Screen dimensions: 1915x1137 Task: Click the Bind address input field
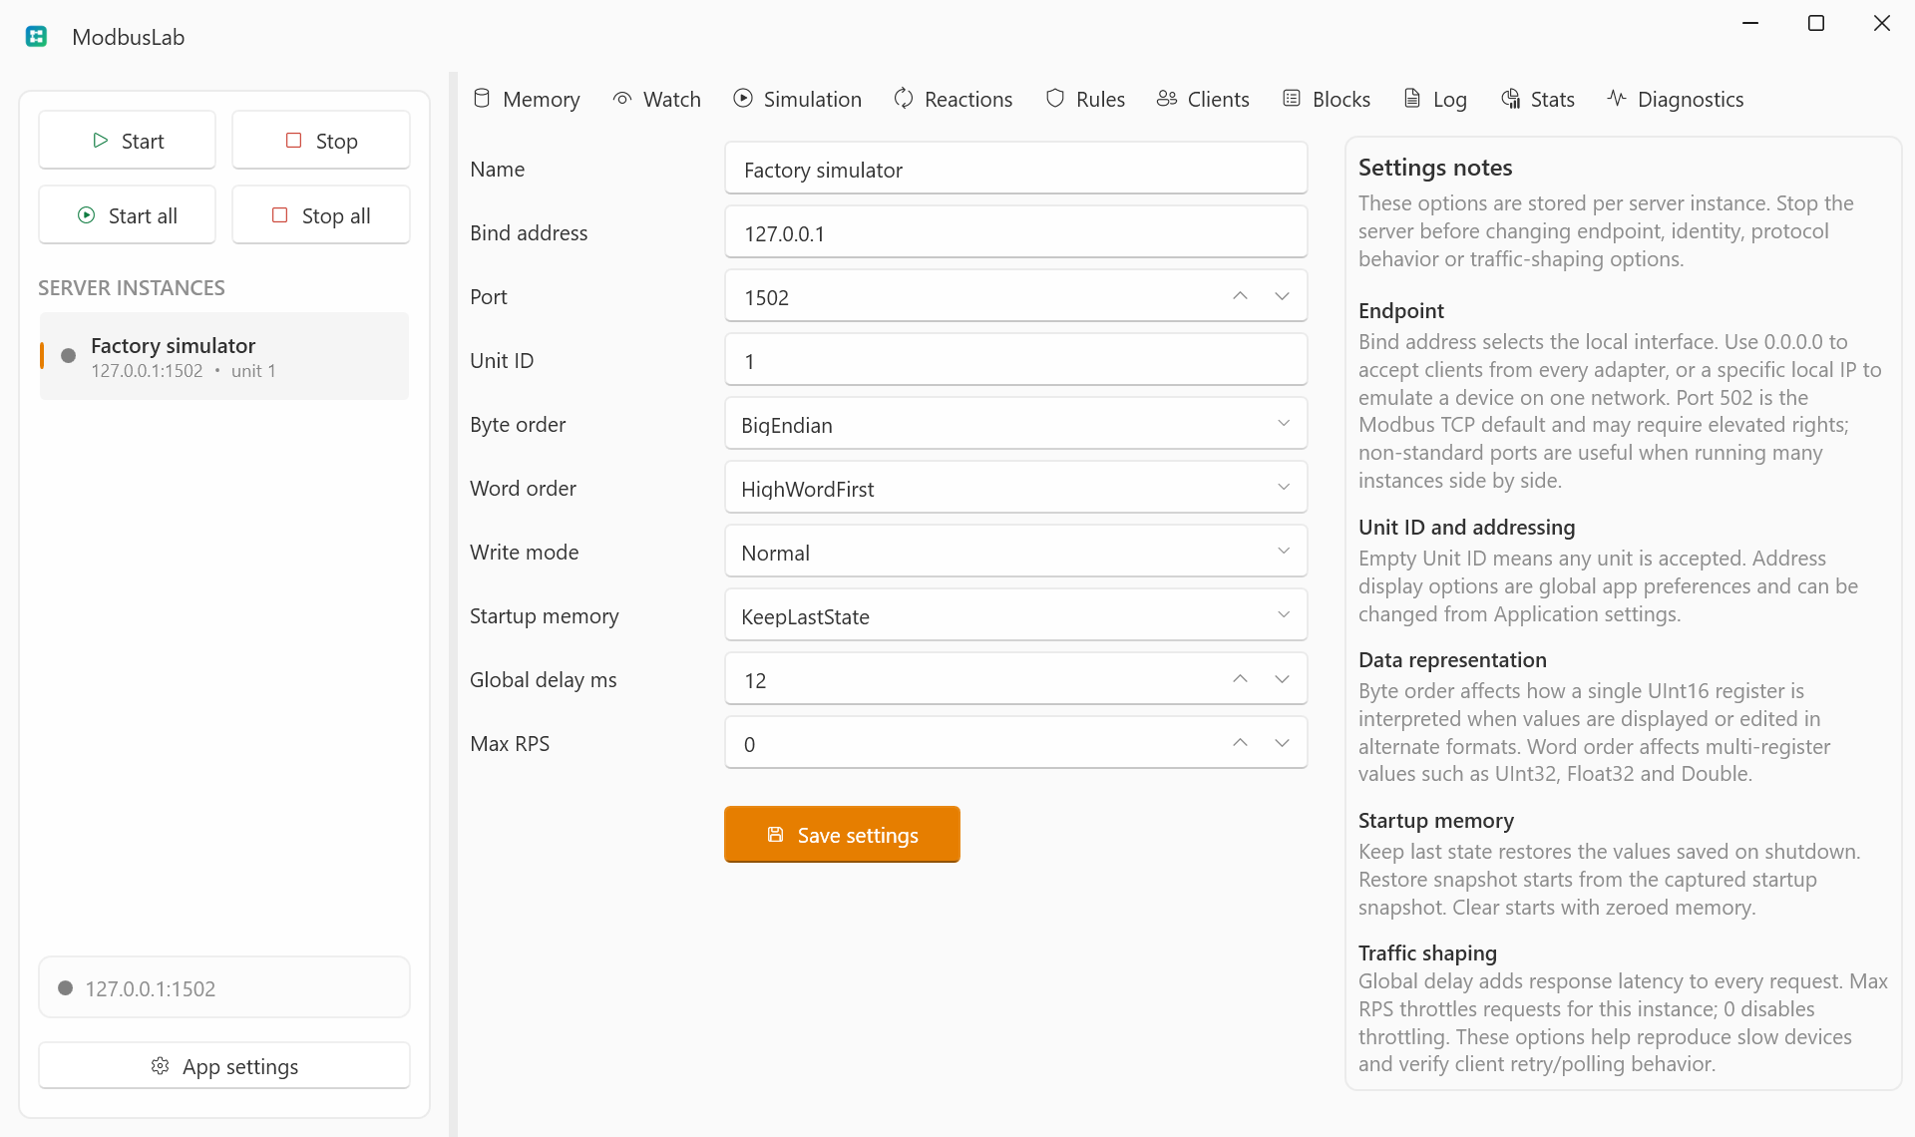(x=1015, y=233)
